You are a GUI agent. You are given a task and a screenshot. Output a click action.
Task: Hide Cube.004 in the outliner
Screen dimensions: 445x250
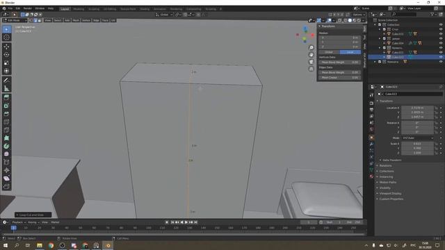pos(441,43)
